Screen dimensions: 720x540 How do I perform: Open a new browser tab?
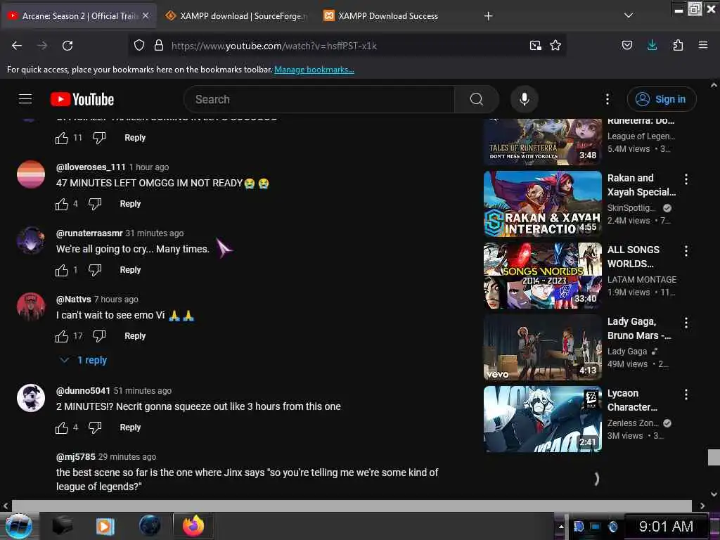tap(488, 16)
